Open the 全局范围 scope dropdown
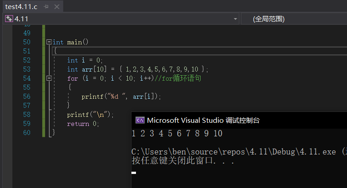 point(291,19)
